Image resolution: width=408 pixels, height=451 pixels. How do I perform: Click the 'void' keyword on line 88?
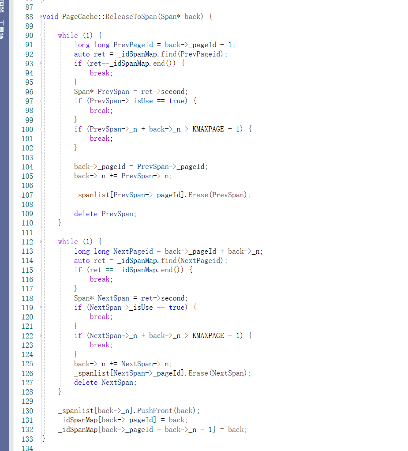[x=50, y=17]
